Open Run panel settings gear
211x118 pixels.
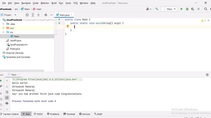click(207, 75)
